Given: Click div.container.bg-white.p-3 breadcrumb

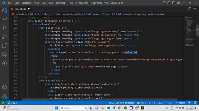Looking at the screenshot, I should tap(71, 14).
